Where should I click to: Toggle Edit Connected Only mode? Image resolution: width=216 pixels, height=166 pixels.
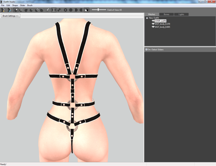click(x=59, y=10)
